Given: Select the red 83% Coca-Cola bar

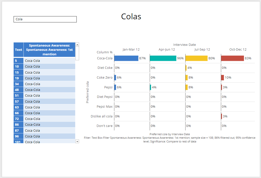Looking at the screenshot, I should 232,58.
